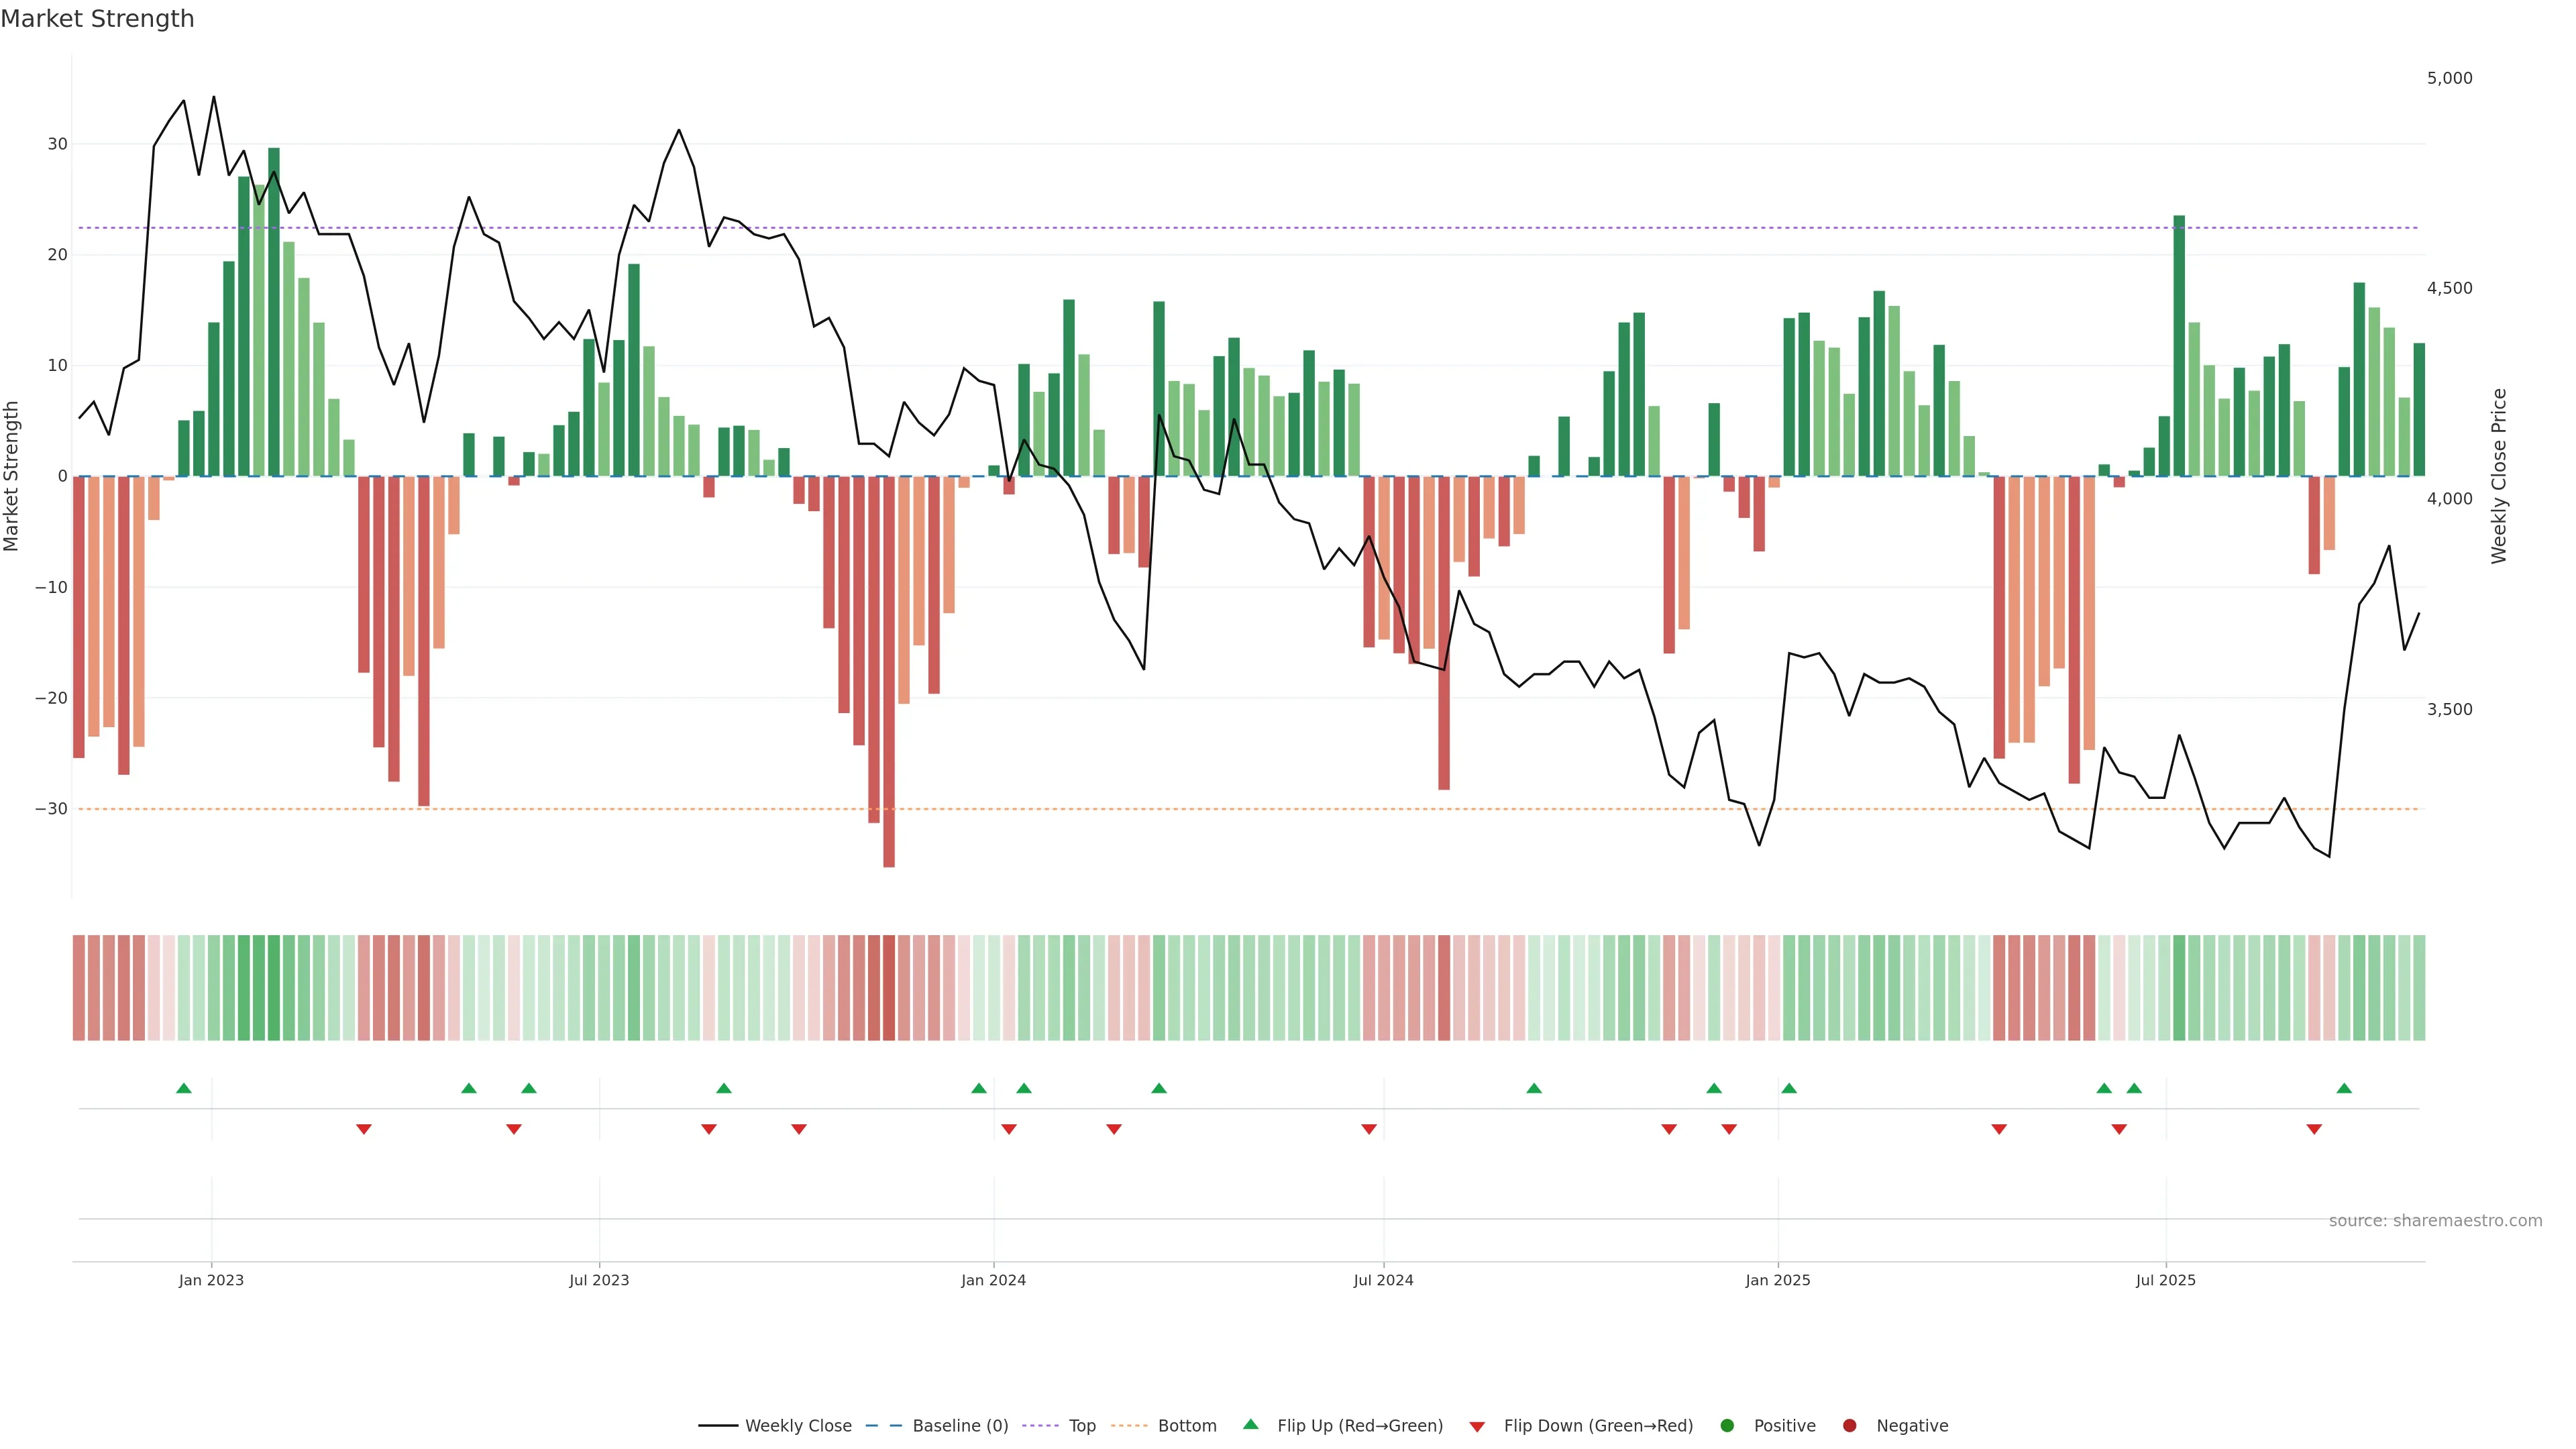Viewport: 2576px width, 1449px height.
Task: Click the last green flip-up marker after Jul 2025
Action: pos(2344,1088)
